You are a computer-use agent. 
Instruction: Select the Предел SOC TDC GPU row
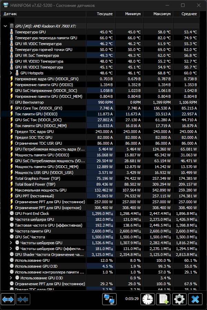[x=100, y=137]
